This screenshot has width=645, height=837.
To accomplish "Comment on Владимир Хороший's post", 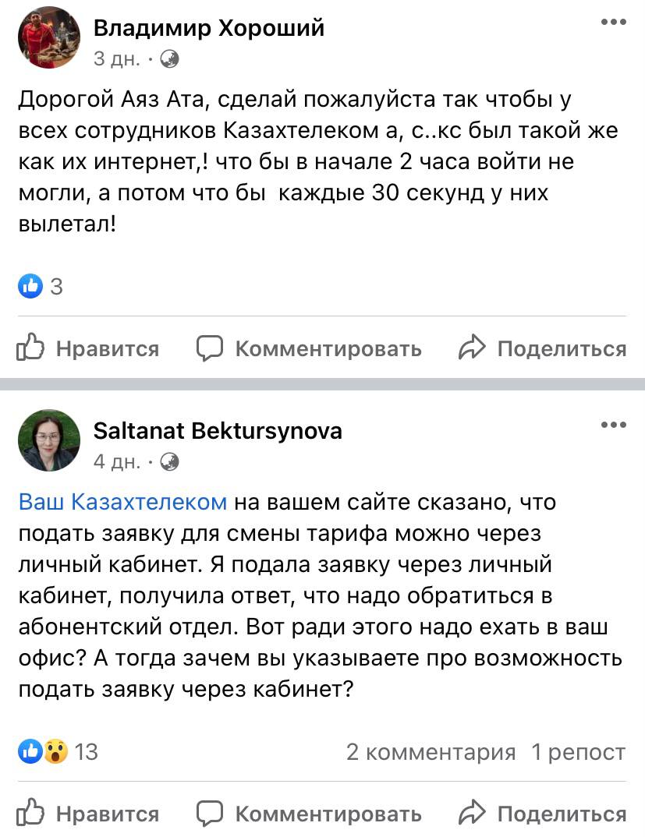I will click(x=309, y=348).
